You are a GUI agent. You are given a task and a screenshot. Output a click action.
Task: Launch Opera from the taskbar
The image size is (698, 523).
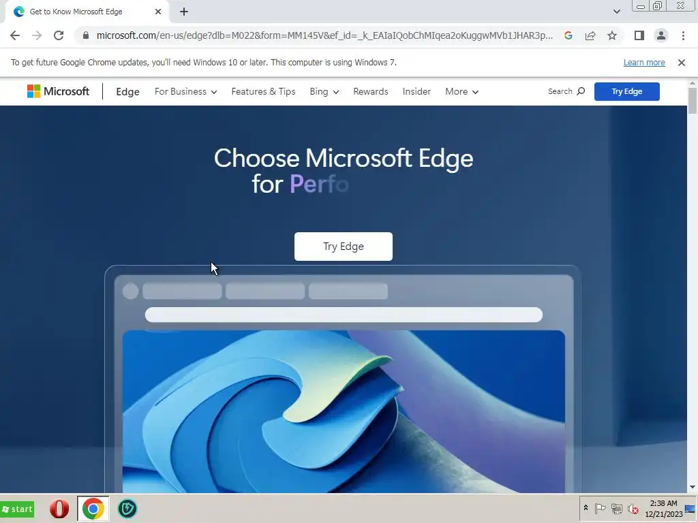pyautogui.click(x=59, y=509)
